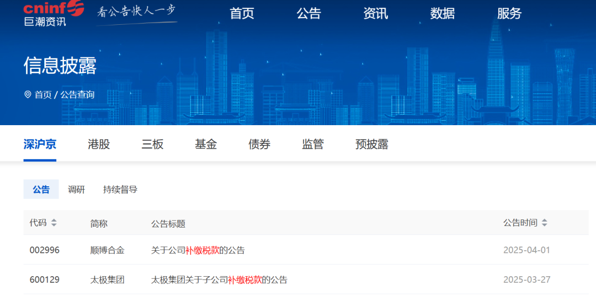596x307 pixels.
Task: Open 服务 in top navigation
Action: point(509,13)
